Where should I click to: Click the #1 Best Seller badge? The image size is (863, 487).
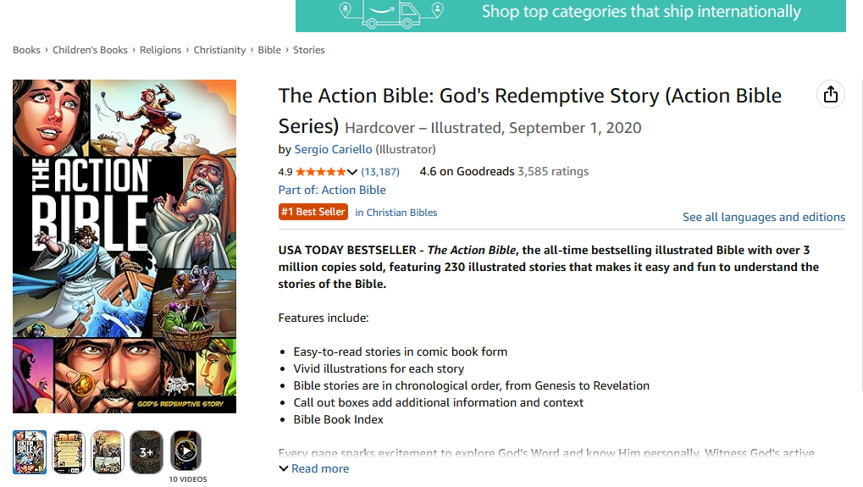(x=313, y=212)
